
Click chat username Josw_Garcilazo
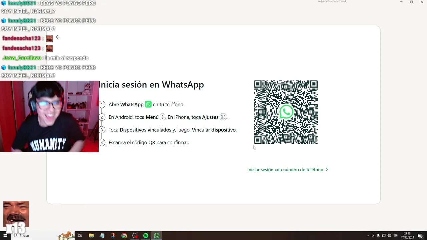point(22,58)
